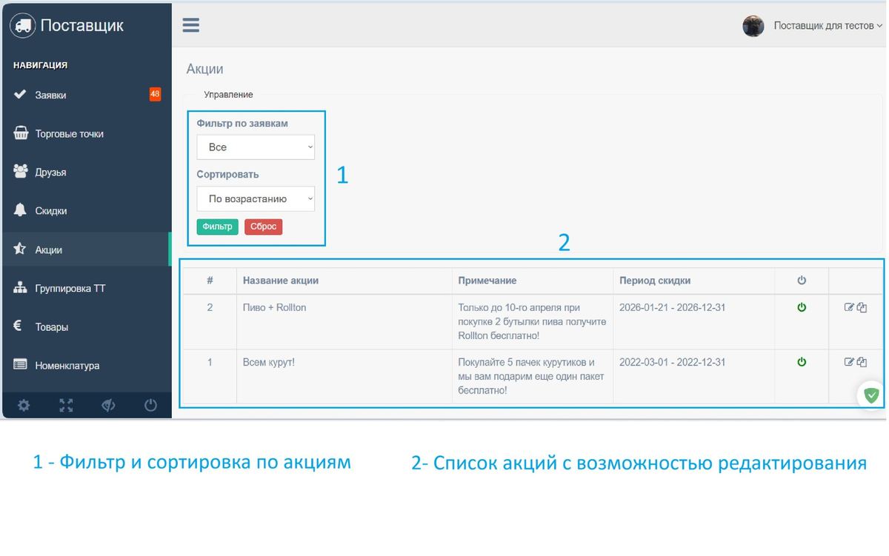The image size is (889, 556).
Task: Toggle sidebar with the hamburger menu icon
Action: tap(191, 24)
